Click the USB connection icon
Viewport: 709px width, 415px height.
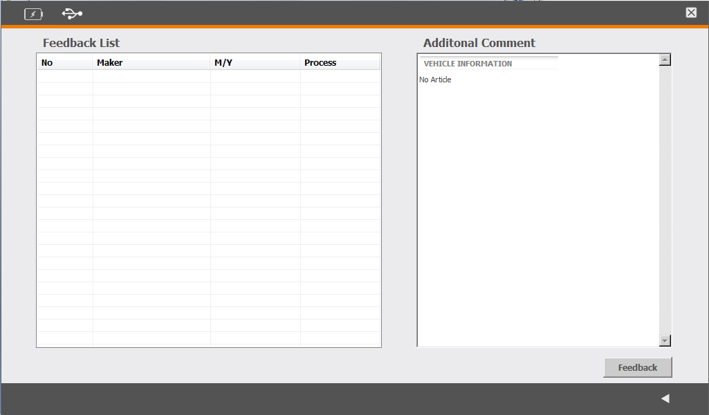coord(72,13)
